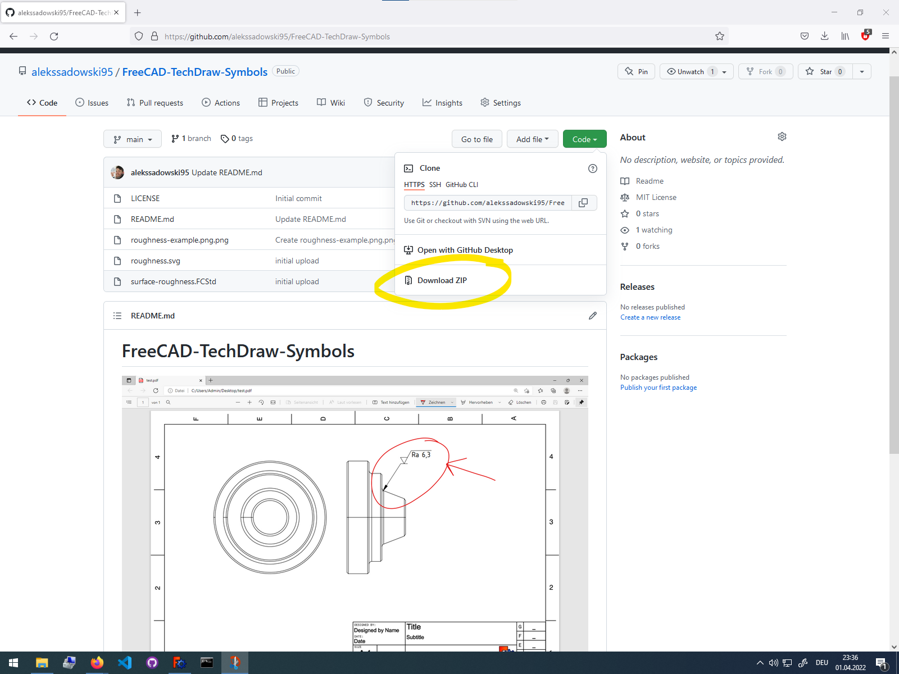Download ZIP of the repository
899x674 pixels.
(443, 280)
